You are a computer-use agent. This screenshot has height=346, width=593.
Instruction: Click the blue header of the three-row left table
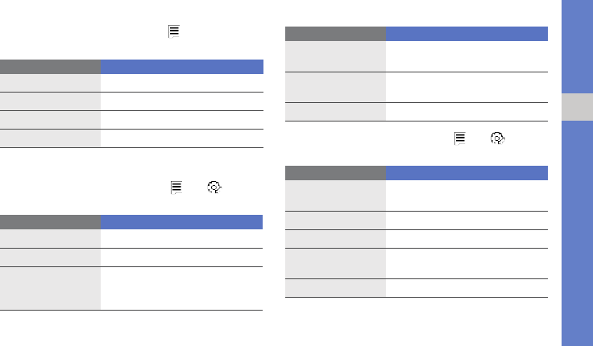[x=181, y=222]
